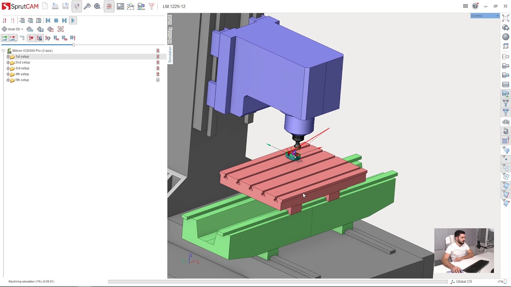This screenshot has height=287, width=511.
Task: Open the Global CS coordinate system selector
Action: (461, 281)
